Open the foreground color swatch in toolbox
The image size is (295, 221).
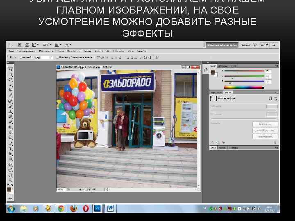coord(9,189)
